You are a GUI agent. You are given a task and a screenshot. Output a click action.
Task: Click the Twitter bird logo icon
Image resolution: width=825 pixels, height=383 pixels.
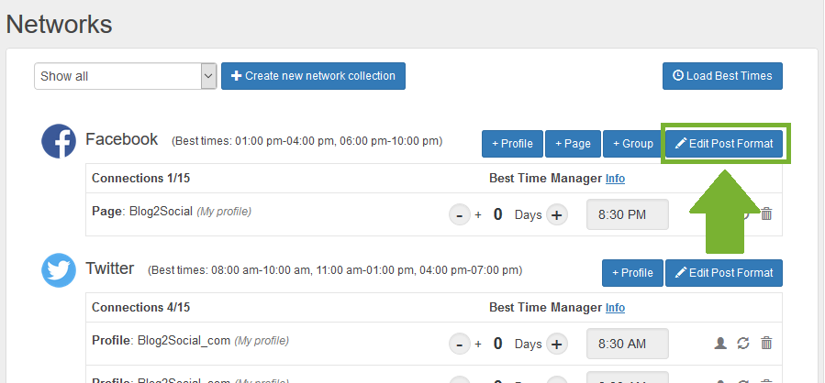(x=59, y=270)
